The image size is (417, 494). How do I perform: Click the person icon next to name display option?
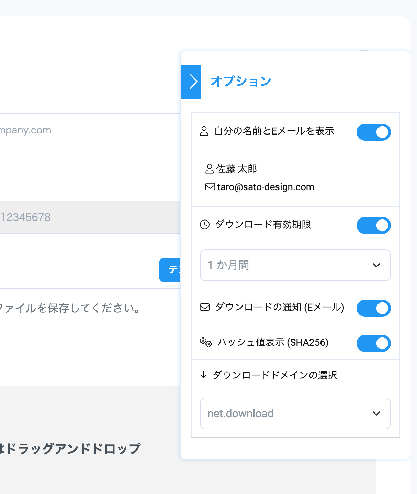(204, 131)
